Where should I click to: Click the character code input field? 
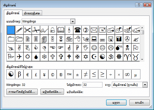(x=92, y=85)
